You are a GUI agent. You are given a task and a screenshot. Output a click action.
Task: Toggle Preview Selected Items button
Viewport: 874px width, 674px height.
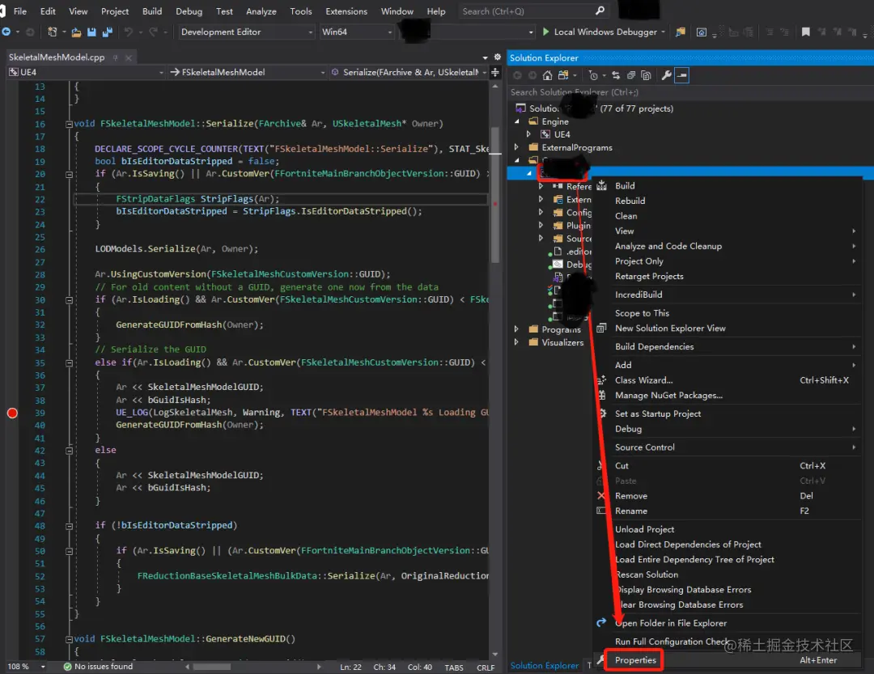(x=681, y=75)
